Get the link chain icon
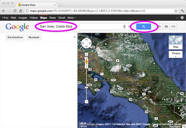Image resolution: width=186 pixels, height=128 pixels. point(173,27)
